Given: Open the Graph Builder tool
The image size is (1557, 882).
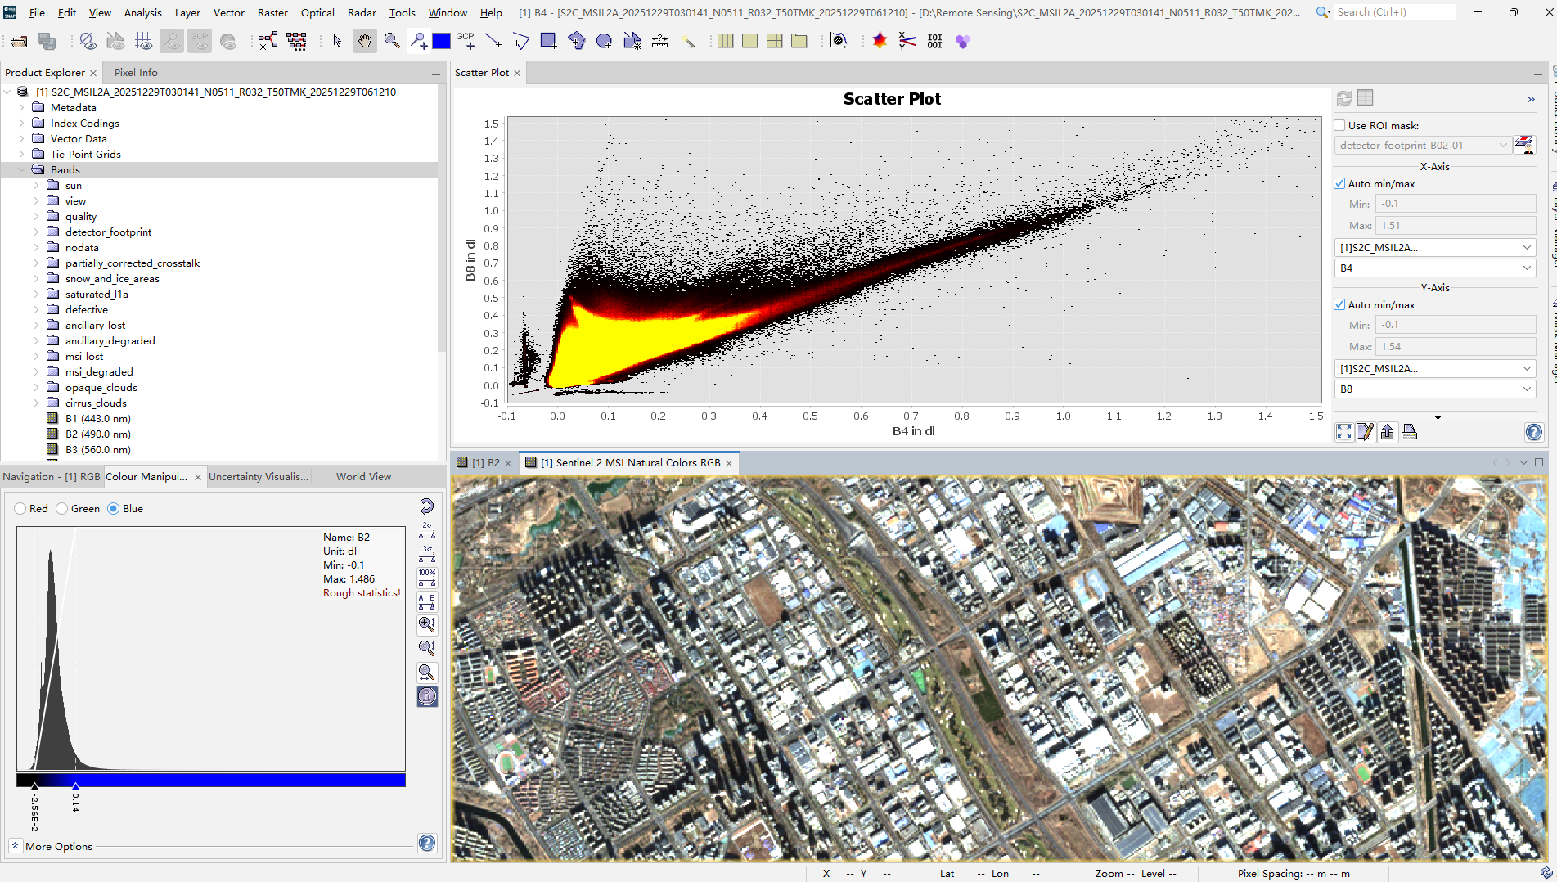Looking at the screenshot, I should coord(268,41).
